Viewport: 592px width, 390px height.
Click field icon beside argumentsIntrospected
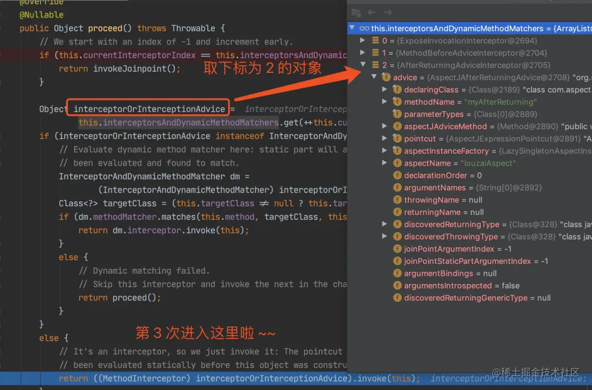[397, 285]
